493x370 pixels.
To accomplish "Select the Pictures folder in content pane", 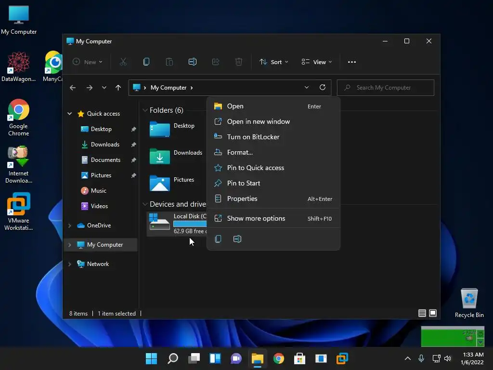I will 172,183.
